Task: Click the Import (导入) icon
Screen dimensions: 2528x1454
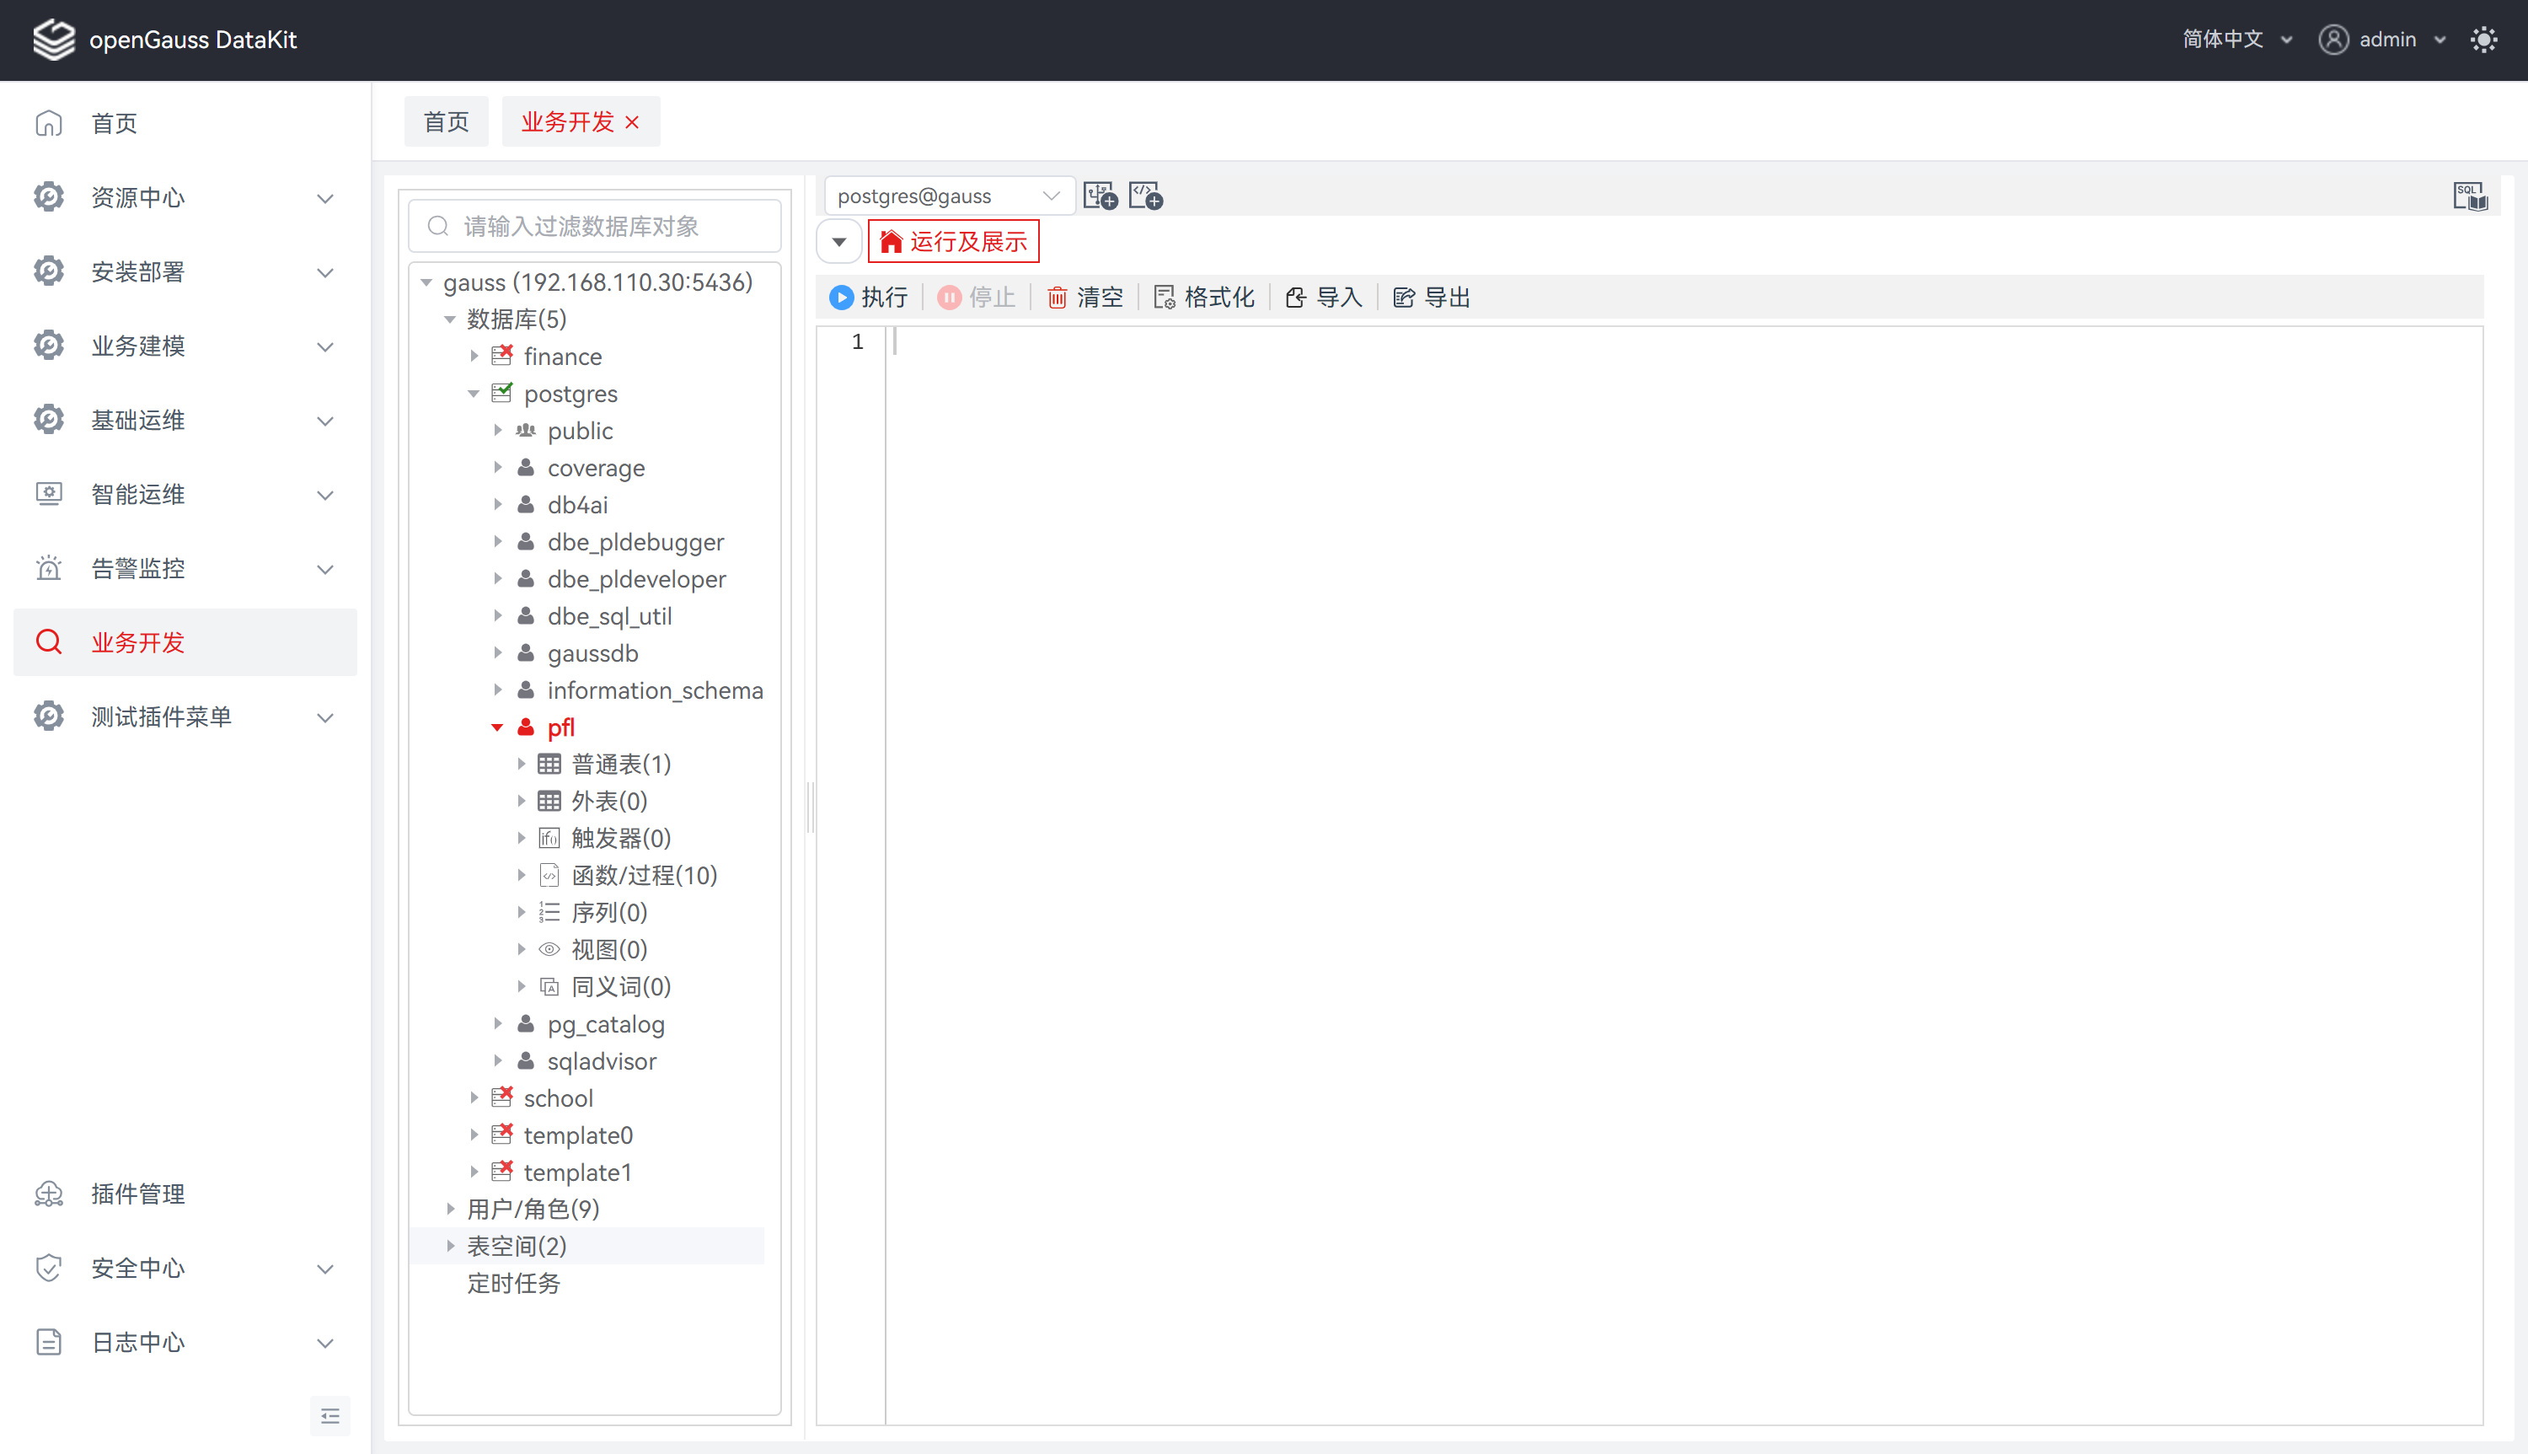Action: tap(1295, 298)
